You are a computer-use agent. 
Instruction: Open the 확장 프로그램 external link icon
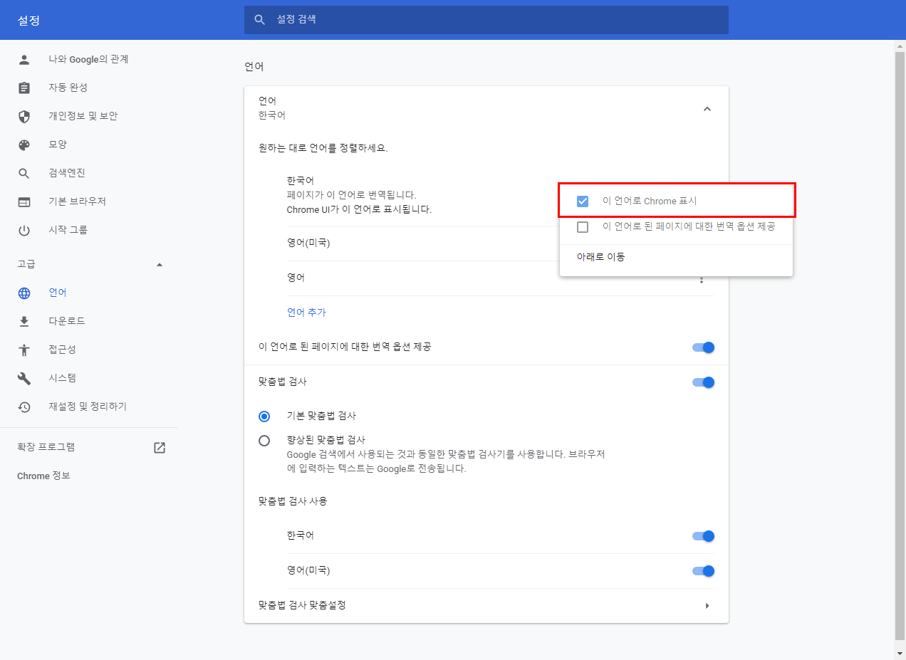pos(160,448)
